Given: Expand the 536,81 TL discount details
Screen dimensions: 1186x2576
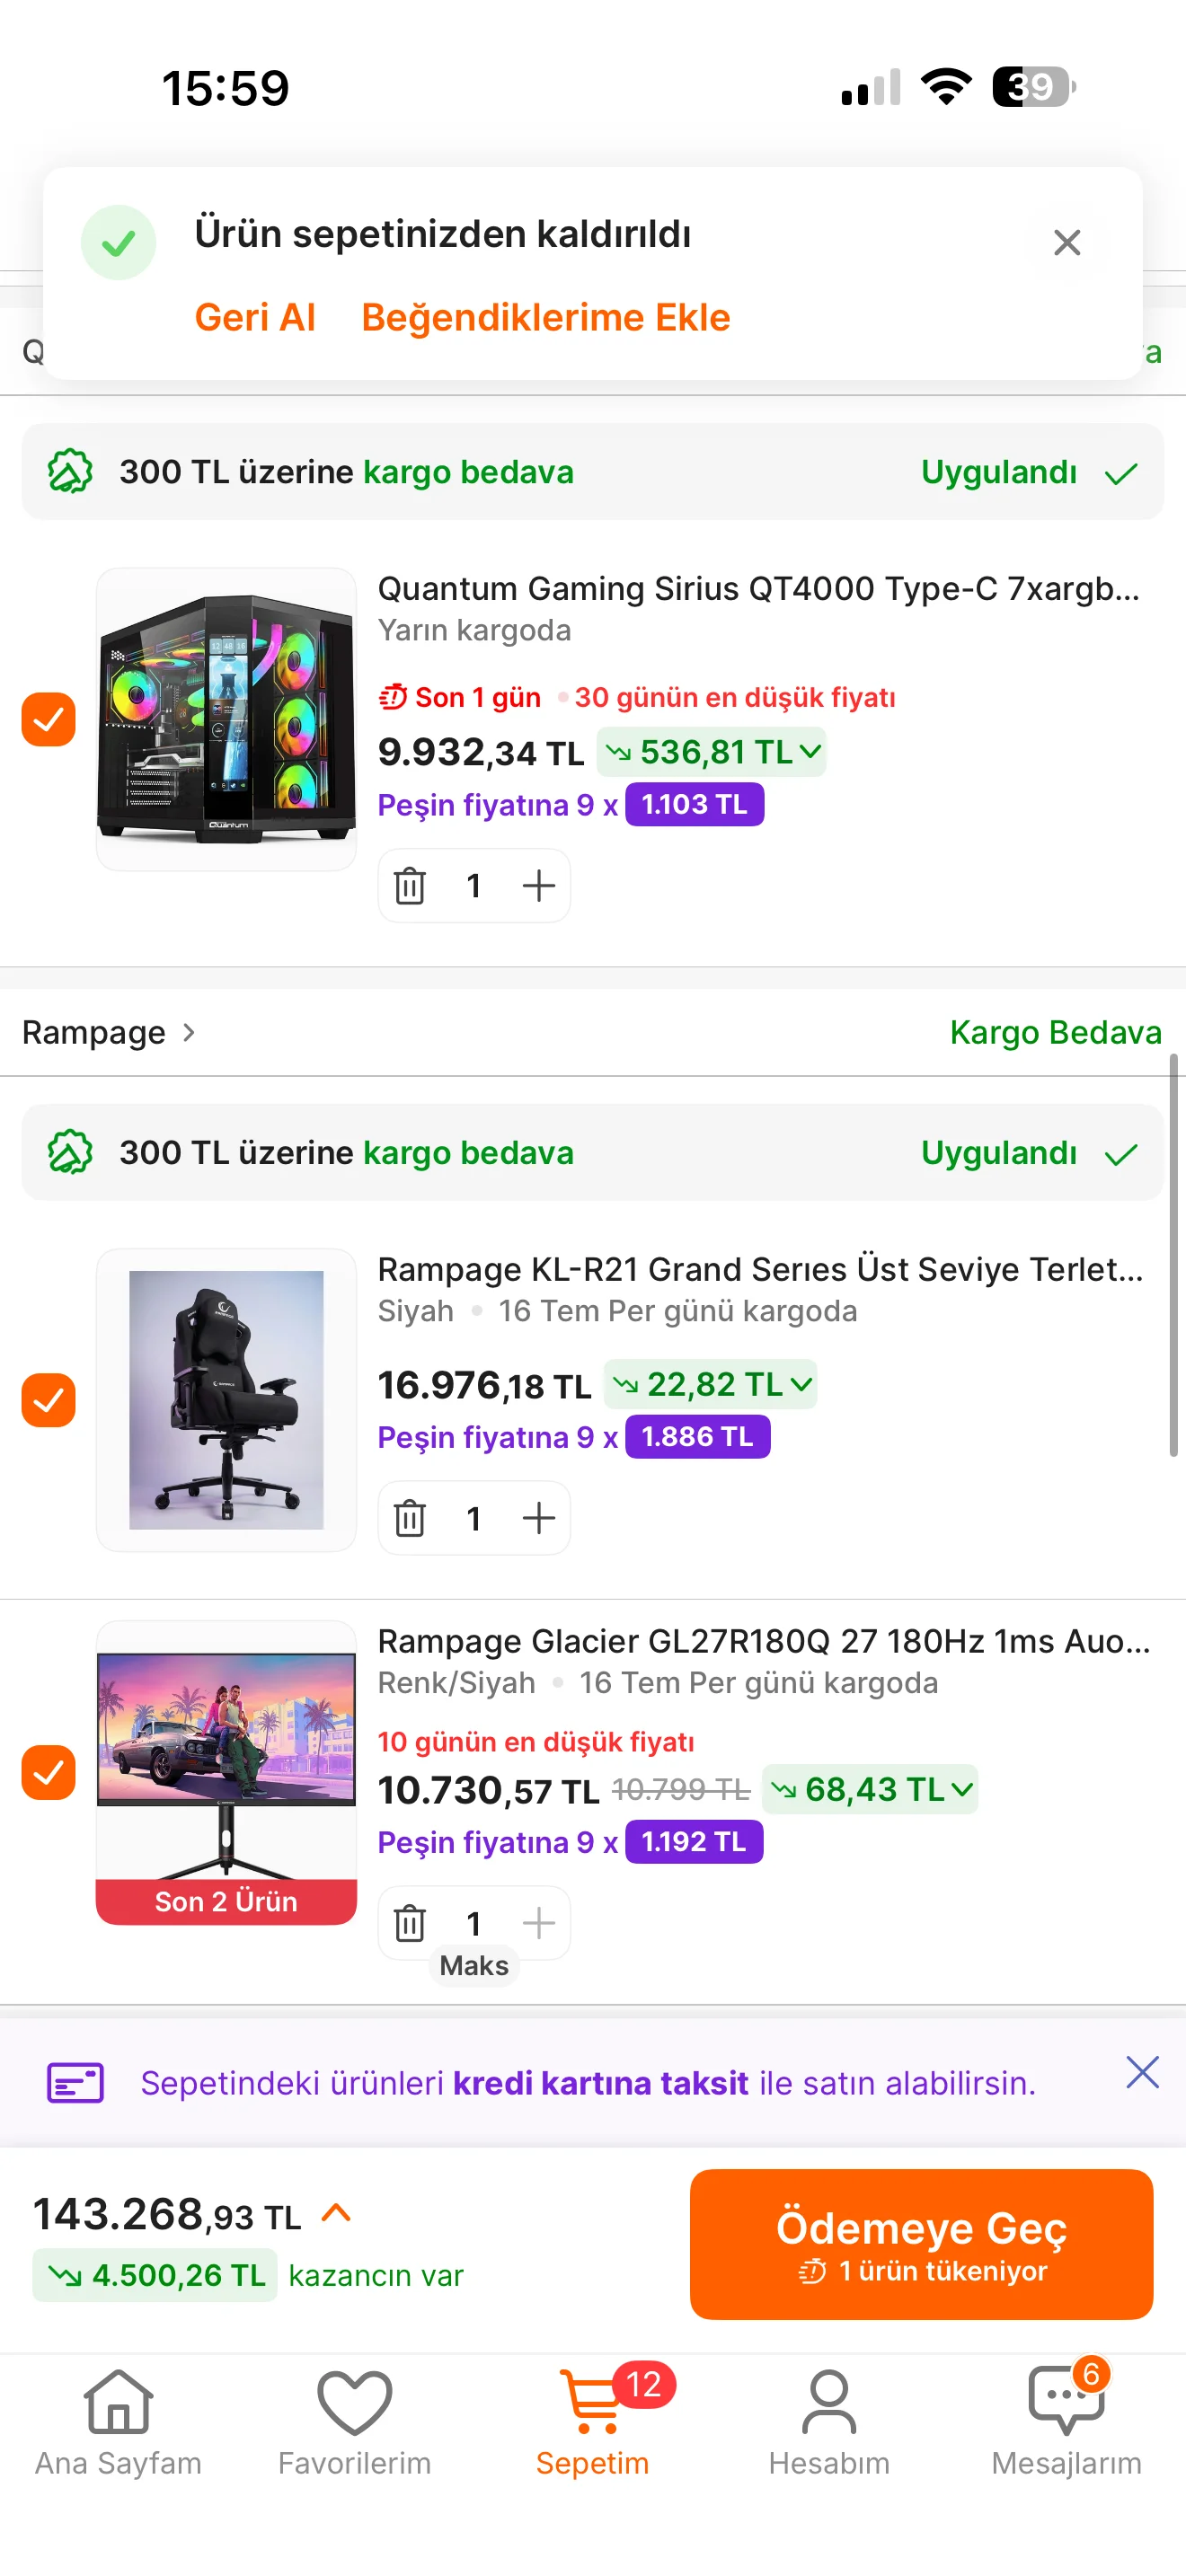Looking at the screenshot, I should pos(711,752).
